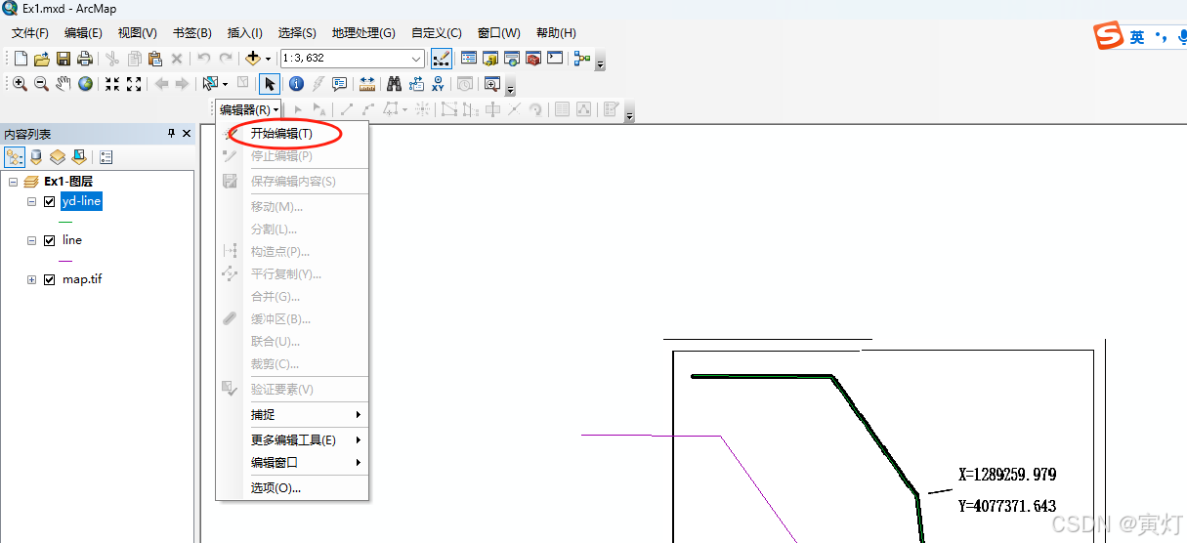Expand the 编辑窗口 submenu

[292, 463]
